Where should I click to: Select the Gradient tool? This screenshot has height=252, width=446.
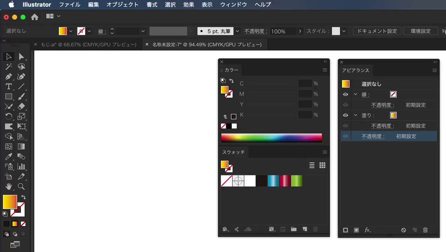21,147
